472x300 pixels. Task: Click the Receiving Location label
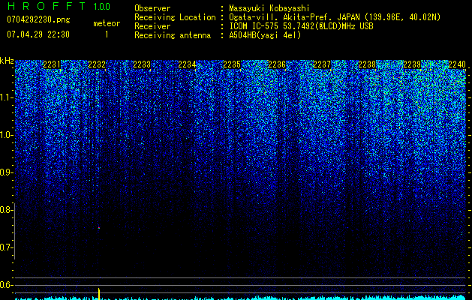tap(175, 17)
